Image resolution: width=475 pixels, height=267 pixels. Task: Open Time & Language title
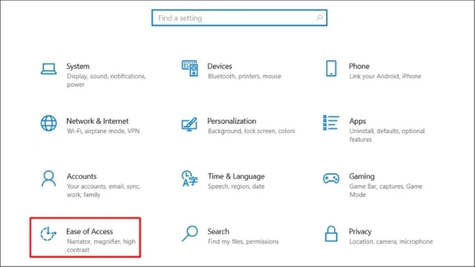click(236, 176)
